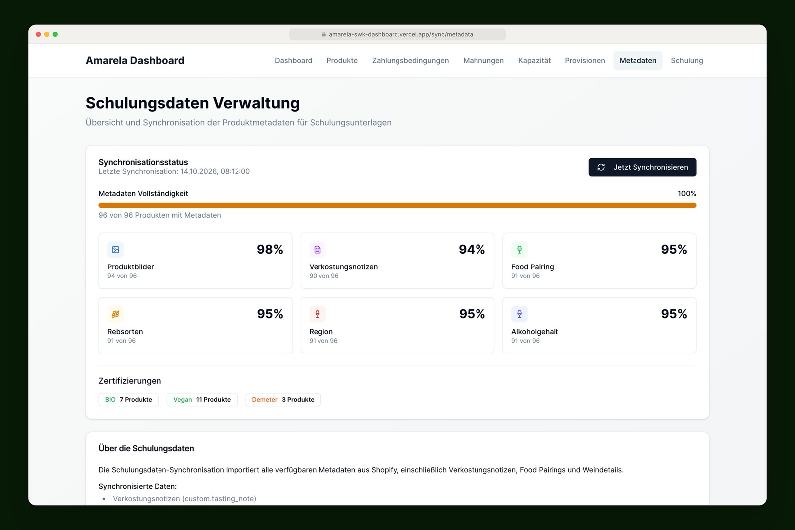Click the Amarela Dashboard logo title
Viewport: 795px width, 530px height.
(x=135, y=60)
